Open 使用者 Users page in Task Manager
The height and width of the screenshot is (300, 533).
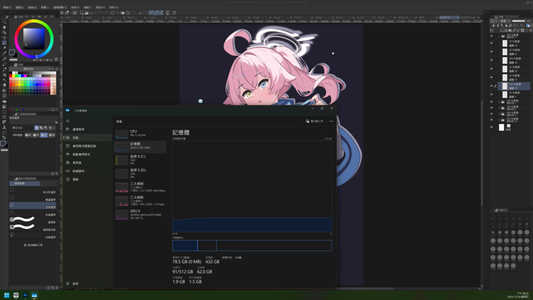87,162
